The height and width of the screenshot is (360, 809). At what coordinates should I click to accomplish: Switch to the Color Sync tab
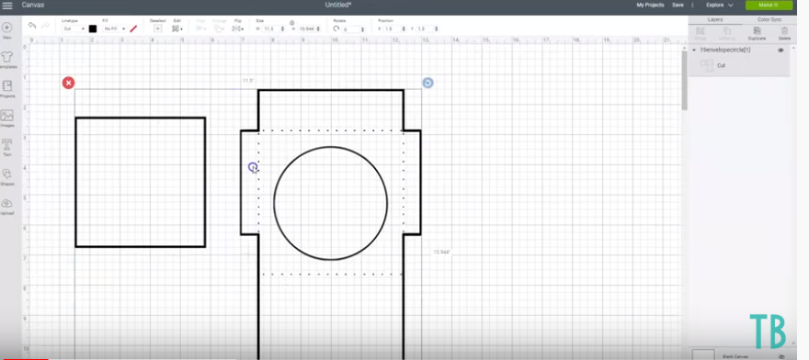pyautogui.click(x=769, y=19)
